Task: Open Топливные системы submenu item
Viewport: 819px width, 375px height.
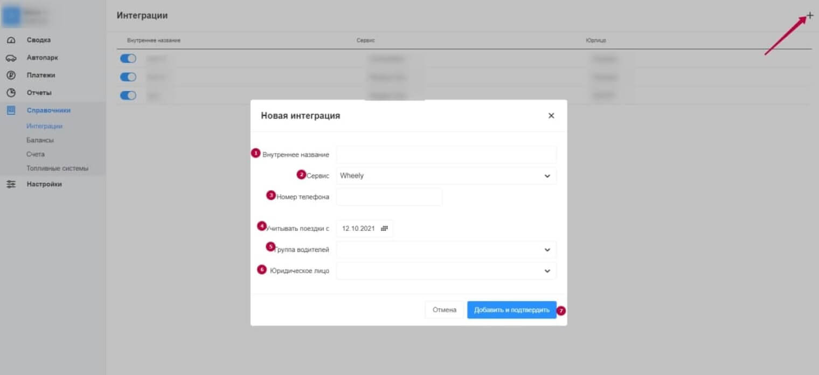Action: point(57,168)
